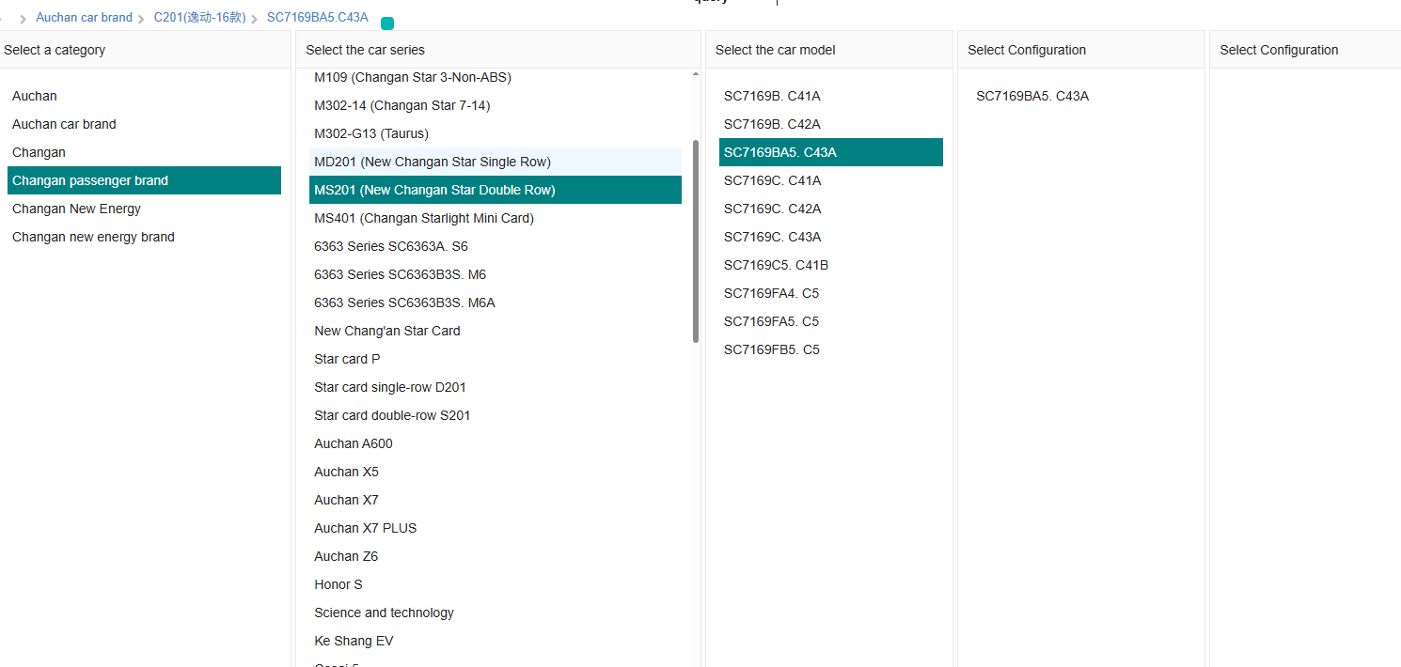Select the Auchan category
The height and width of the screenshot is (667, 1401).
pyautogui.click(x=35, y=96)
